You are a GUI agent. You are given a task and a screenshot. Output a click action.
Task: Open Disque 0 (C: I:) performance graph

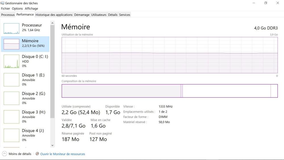pos(11,61)
